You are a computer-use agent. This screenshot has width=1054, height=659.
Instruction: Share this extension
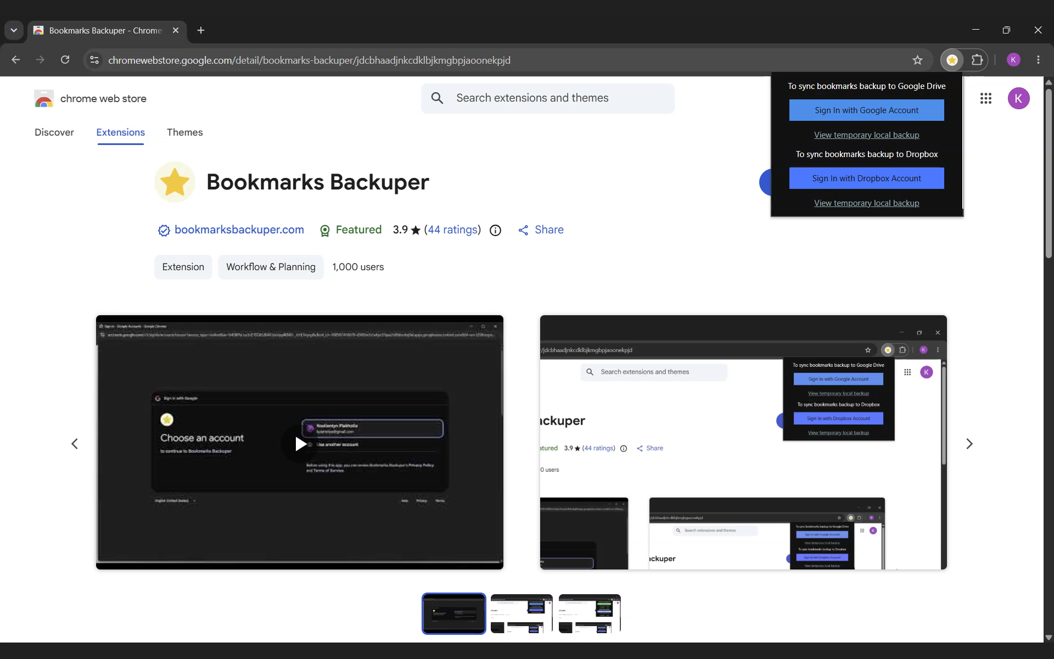pyautogui.click(x=541, y=230)
